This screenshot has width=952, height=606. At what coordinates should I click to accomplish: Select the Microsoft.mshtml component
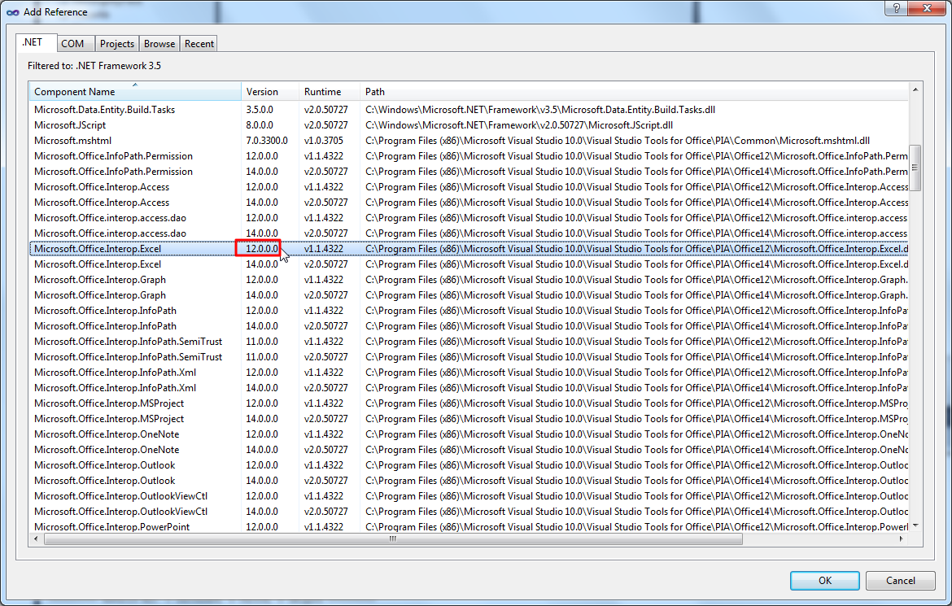(469, 141)
